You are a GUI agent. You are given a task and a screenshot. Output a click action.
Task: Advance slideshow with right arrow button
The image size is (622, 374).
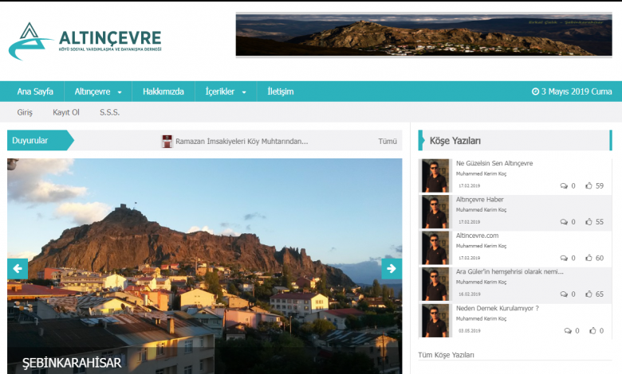(391, 269)
